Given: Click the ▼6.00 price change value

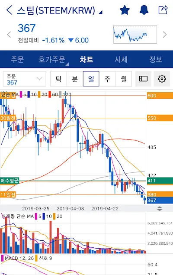Looking at the screenshot, I should pyautogui.click(x=78, y=41).
